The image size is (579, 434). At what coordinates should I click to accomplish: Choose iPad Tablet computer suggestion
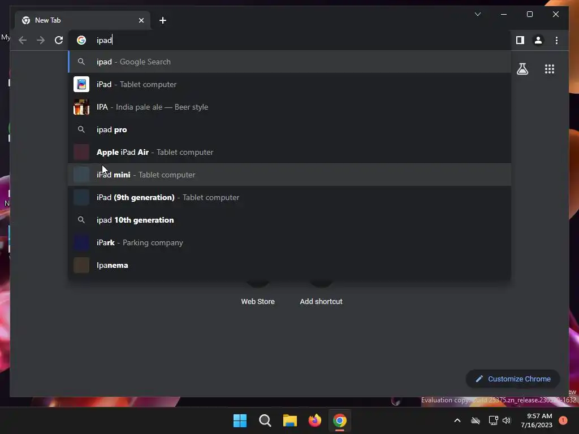click(x=289, y=84)
